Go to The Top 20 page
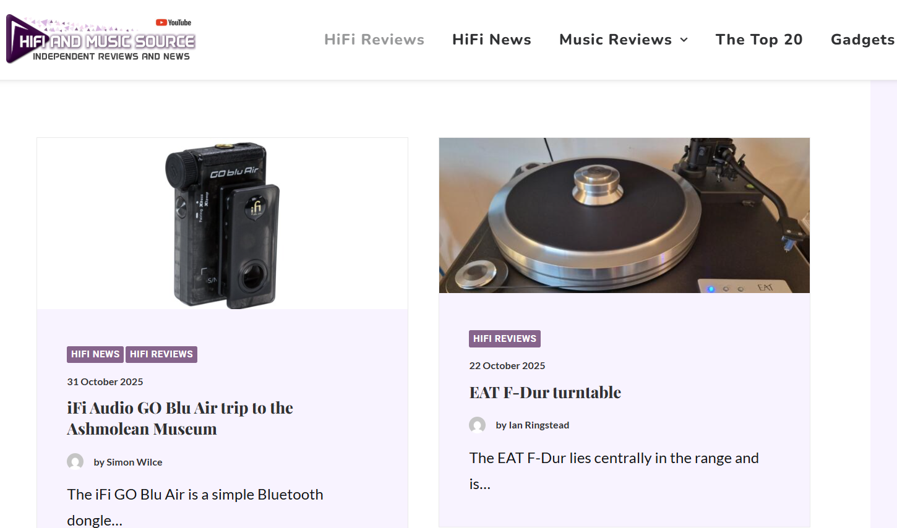The height and width of the screenshot is (528, 897). 759,40
